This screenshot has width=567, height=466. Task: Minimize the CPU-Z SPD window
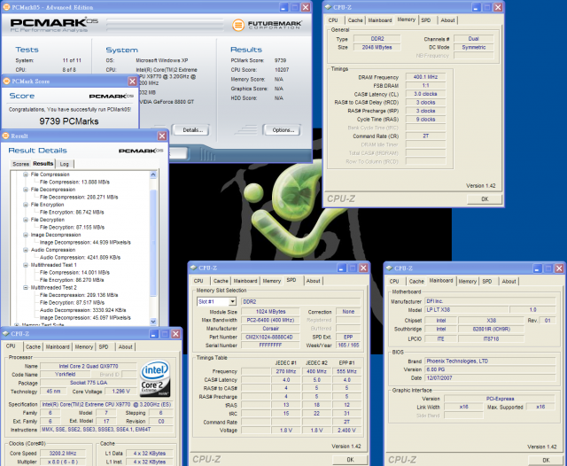(342, 268)
